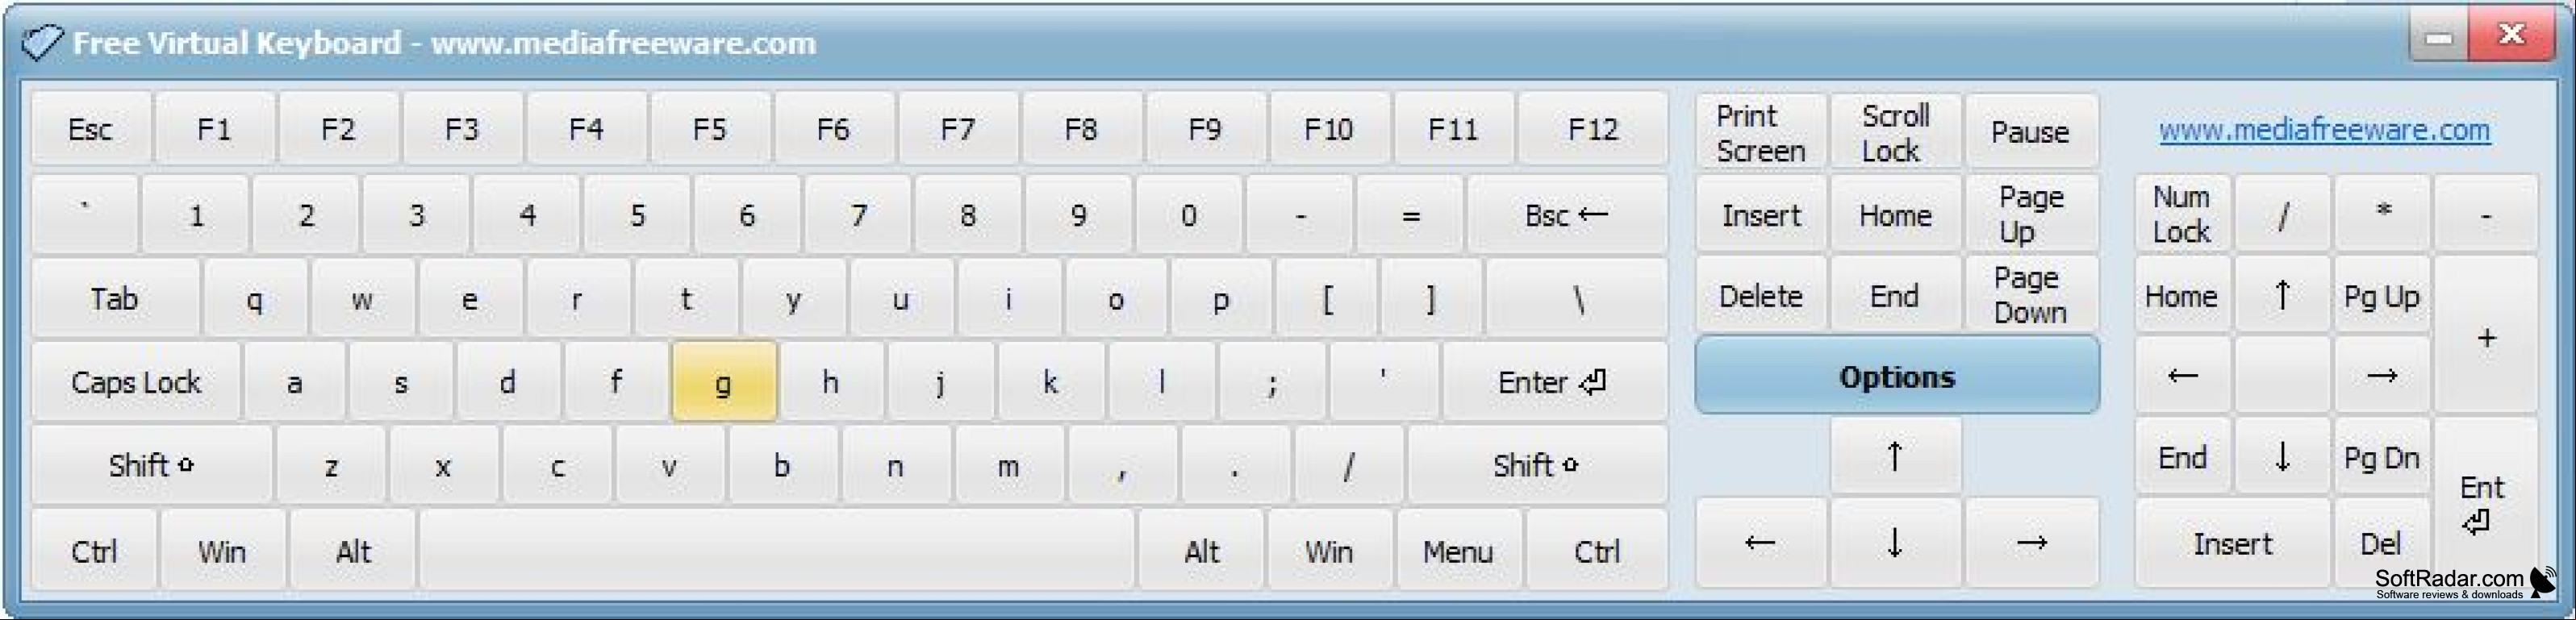Click the space bar key
The width and height of the screenshot is (2576, 620).
777,551
